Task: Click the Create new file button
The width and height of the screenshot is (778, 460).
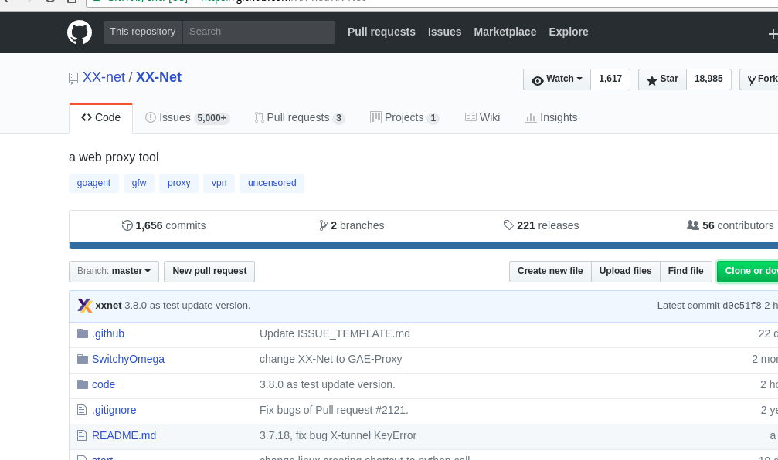Action: tap(550, 271)
